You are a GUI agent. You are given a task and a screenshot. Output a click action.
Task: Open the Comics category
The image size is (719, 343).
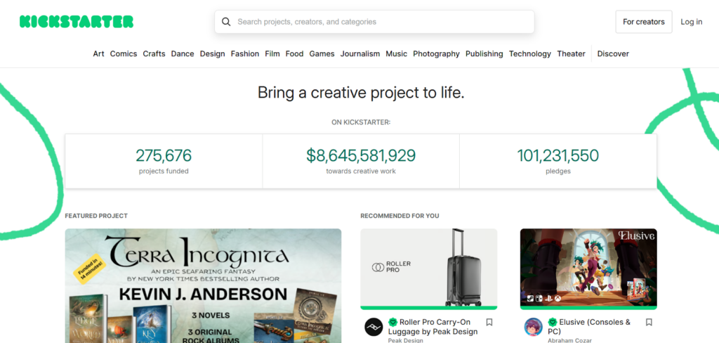124,53
